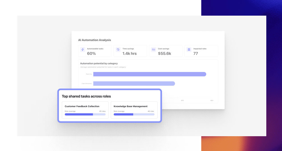This screenshot has height=151, width=282.
Task: Select the 60% automatable tasks value
Action: [x=91, y=53]
